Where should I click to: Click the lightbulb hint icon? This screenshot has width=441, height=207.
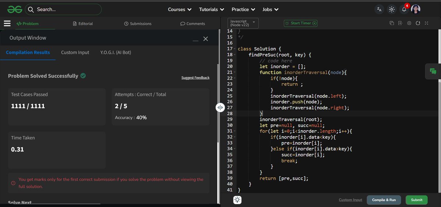pos(237,200)
